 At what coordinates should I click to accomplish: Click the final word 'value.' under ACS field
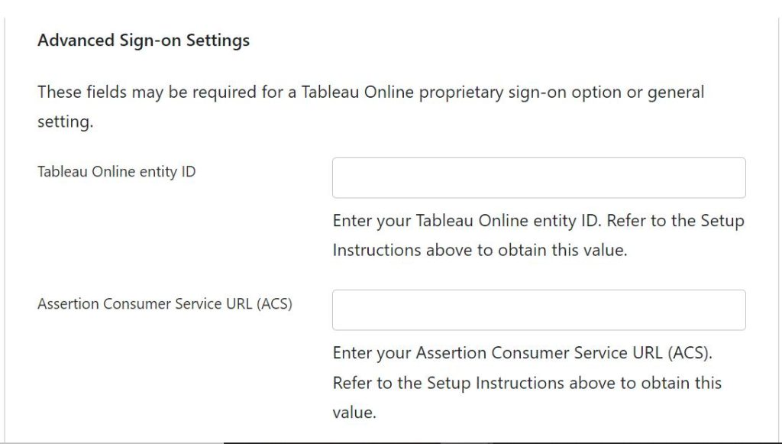click(x=354, y=413)
